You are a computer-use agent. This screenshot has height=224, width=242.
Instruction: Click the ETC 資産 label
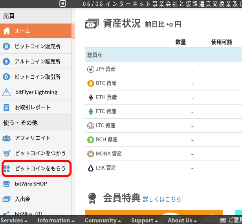click(x=106, y=111)
